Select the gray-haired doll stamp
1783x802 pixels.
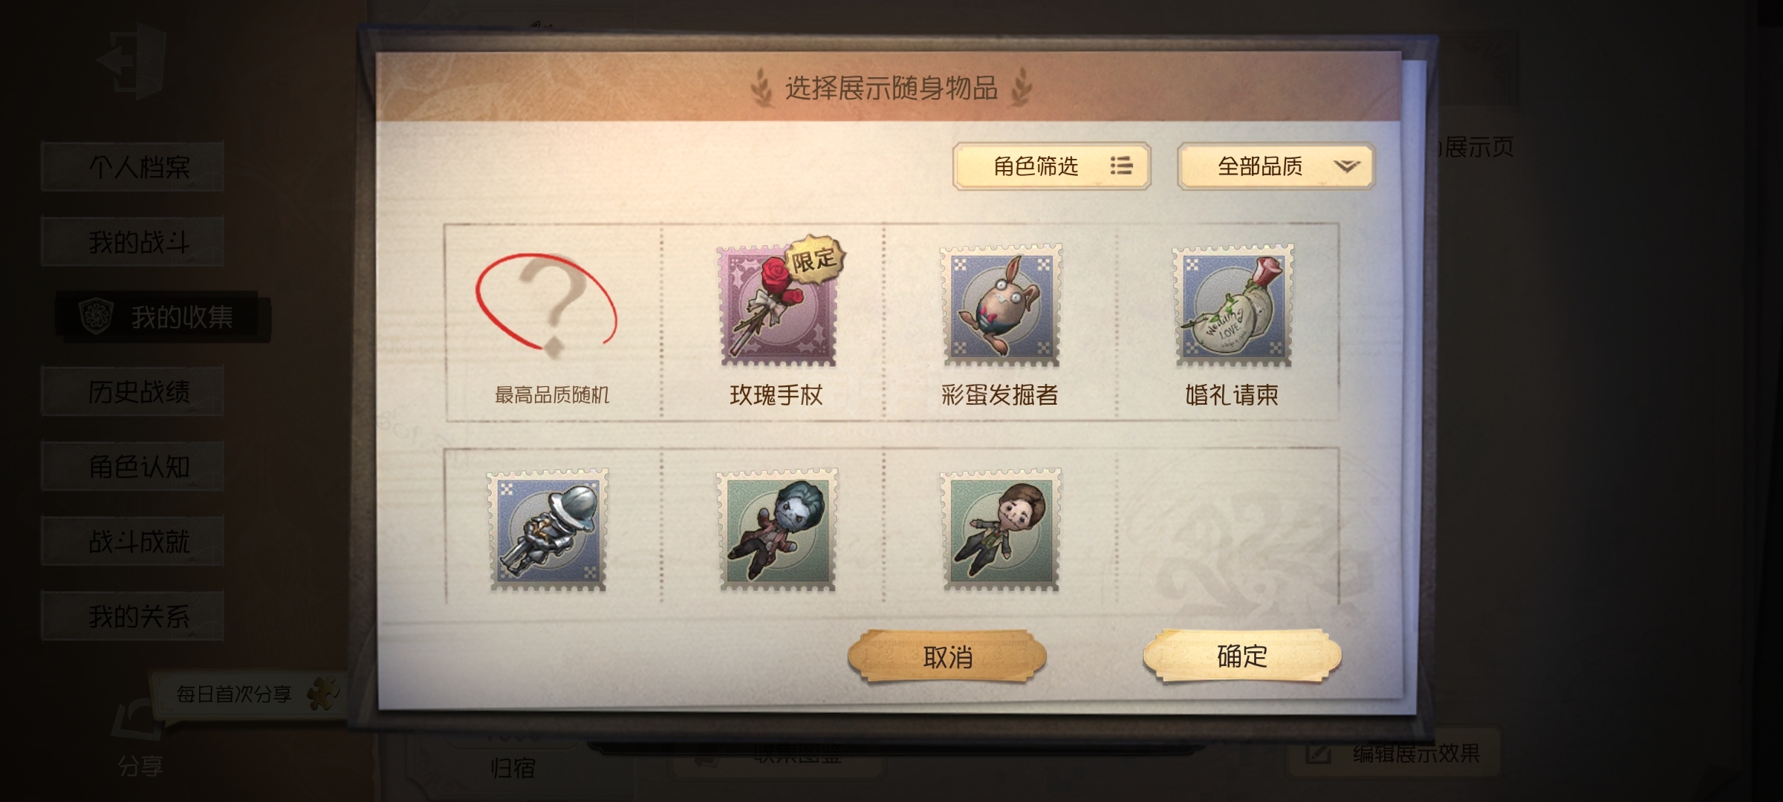777,530
